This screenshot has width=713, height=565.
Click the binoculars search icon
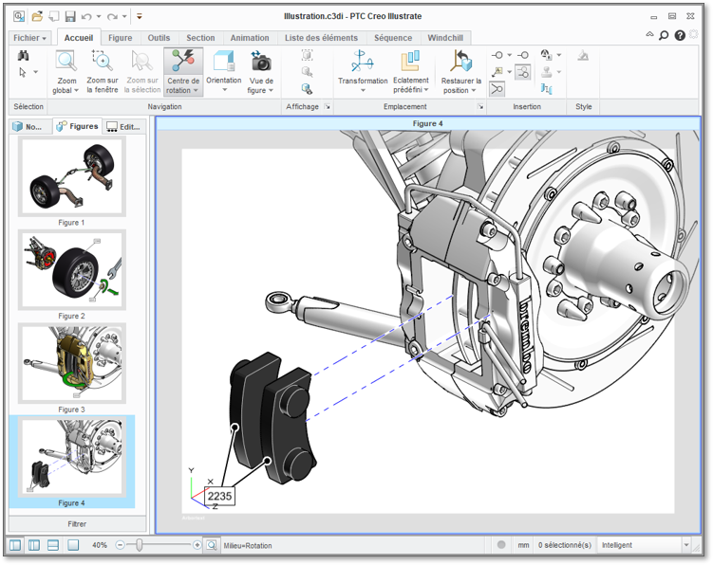23,56
